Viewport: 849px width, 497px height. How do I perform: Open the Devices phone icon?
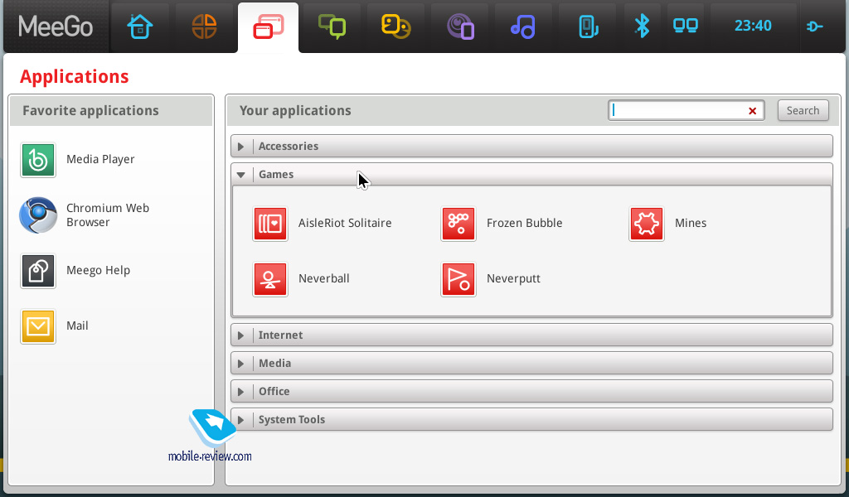coord(588,27)
